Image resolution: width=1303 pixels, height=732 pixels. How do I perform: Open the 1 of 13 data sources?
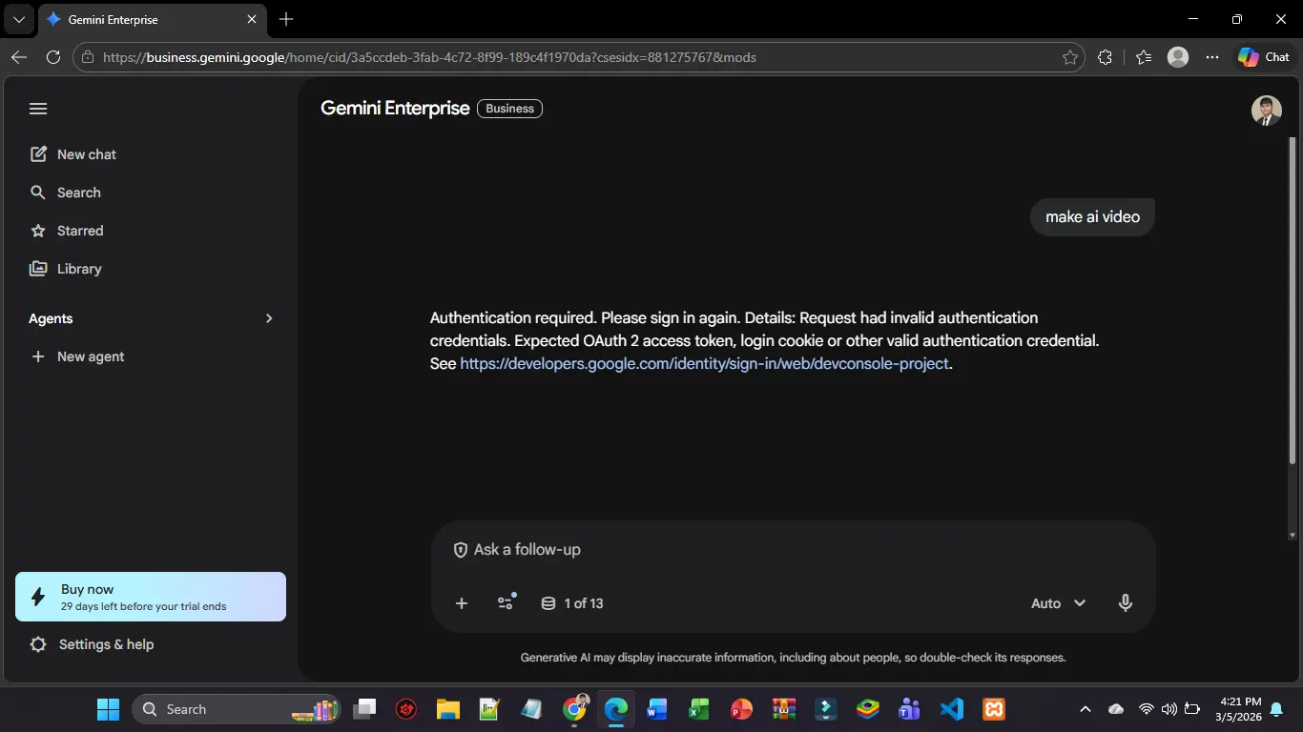coord(572,603)
